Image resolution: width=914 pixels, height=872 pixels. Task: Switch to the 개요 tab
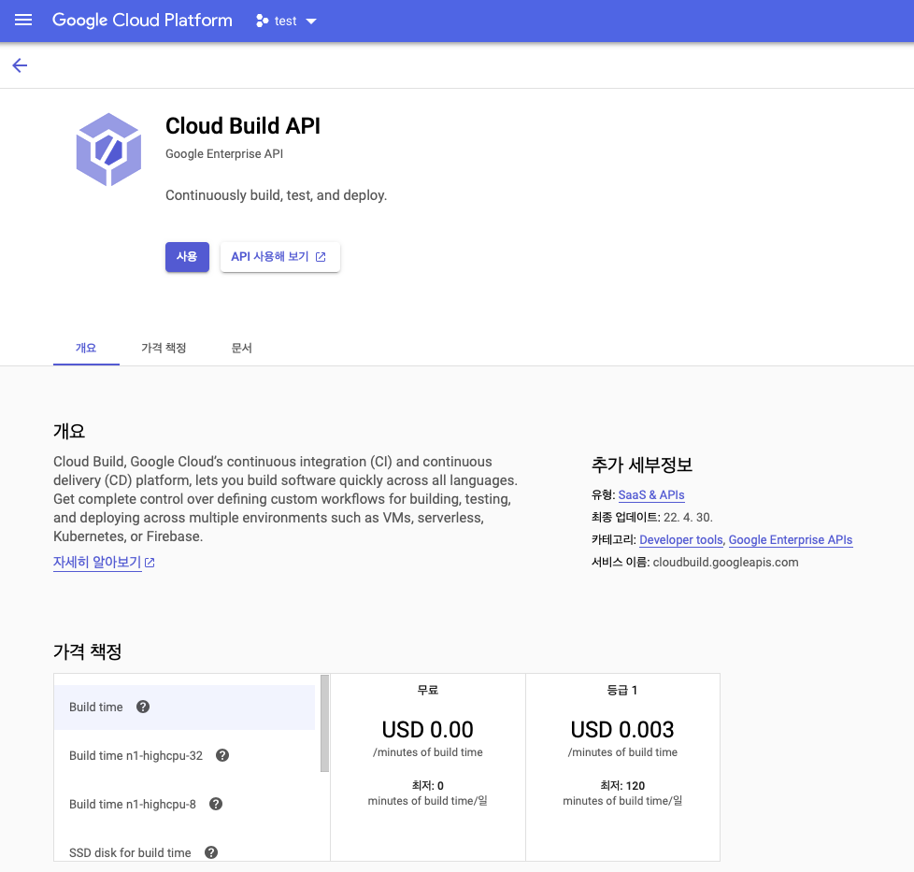pyautogui.click(x=86, y=348)
